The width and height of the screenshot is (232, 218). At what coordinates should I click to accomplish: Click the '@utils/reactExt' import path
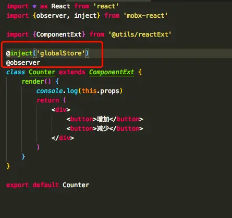[140, 35]
